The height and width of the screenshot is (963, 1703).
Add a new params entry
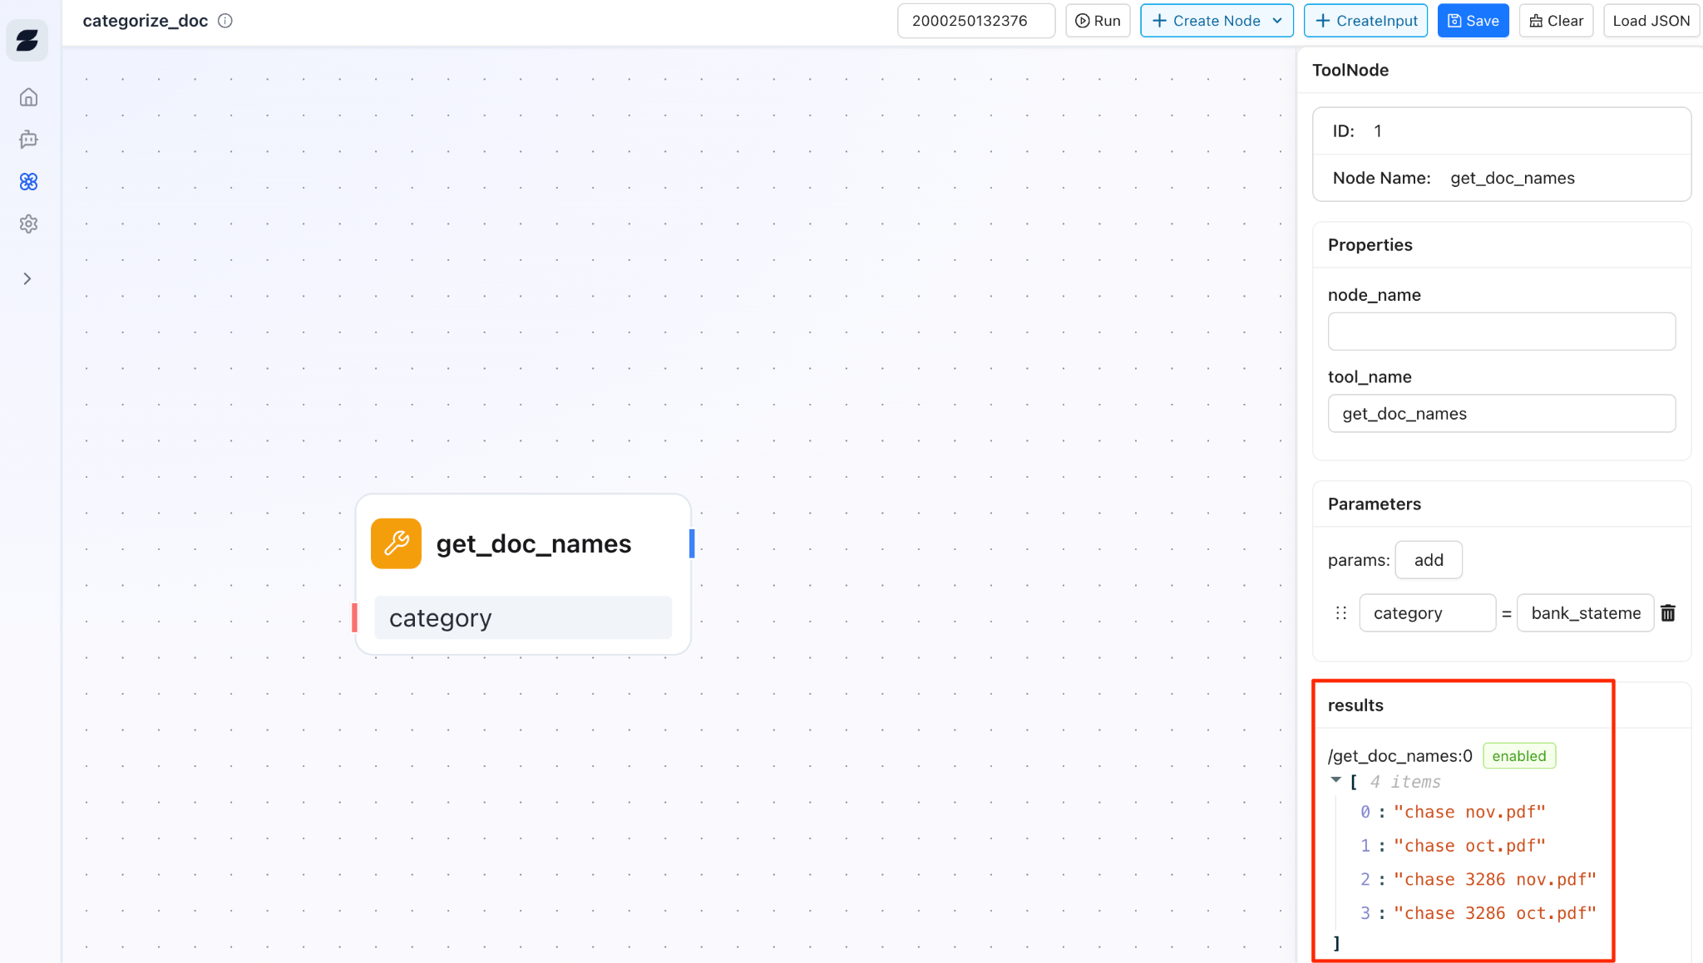(x=1428, y=560)
